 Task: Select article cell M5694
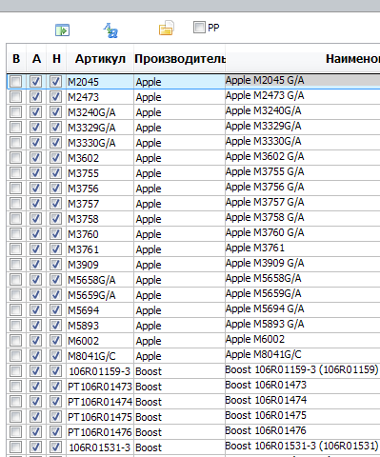pos(100,310)
